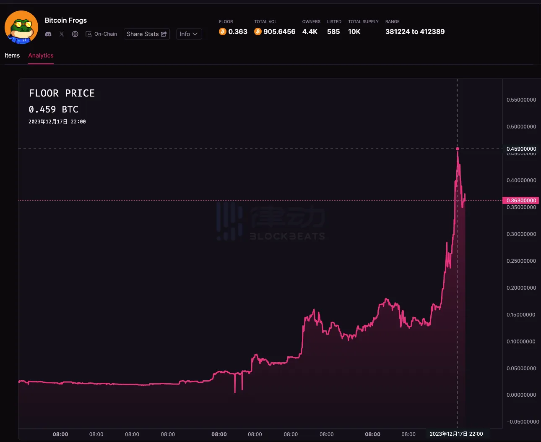Click the Bitcoin Frogs avatar image
This screenshot has width=541, height=442.
coord(21,27)
